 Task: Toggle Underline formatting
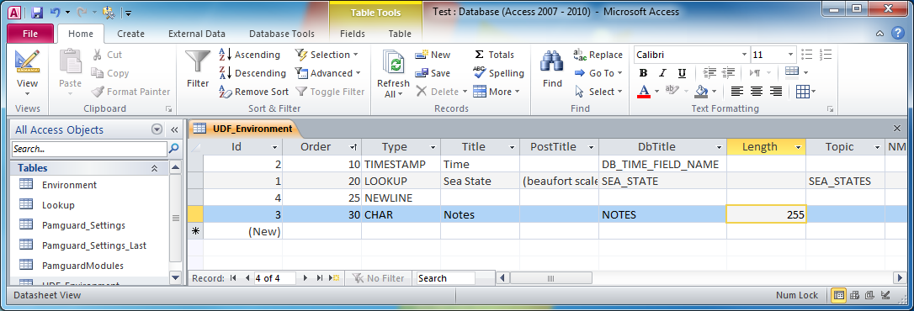click(x=682, y=73)
